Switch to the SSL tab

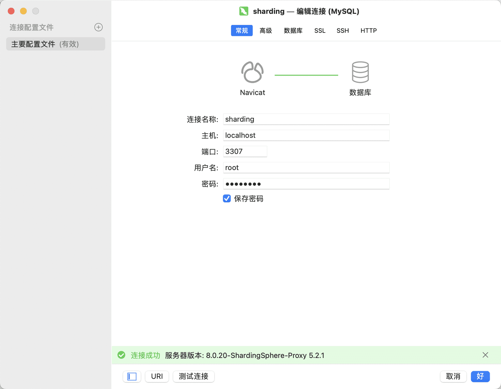[320, 31]
